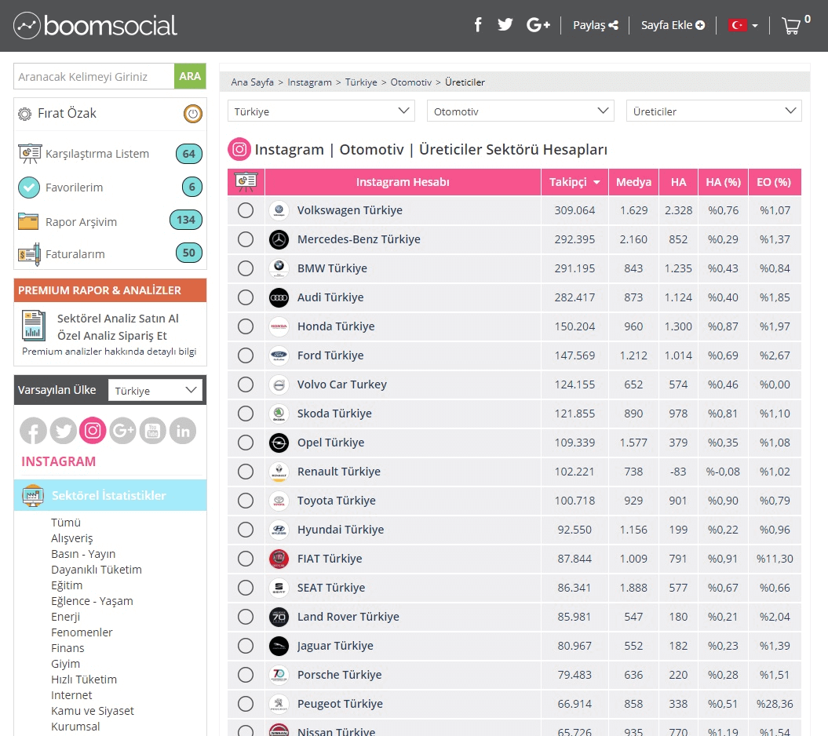The height and width of the screenshot is (736, 828).
Task: Click the Rapor Arşivim folder icon
Action: (x=28, y=221)
